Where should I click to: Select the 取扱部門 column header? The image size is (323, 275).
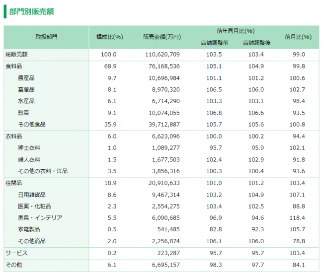pos(46,37)
